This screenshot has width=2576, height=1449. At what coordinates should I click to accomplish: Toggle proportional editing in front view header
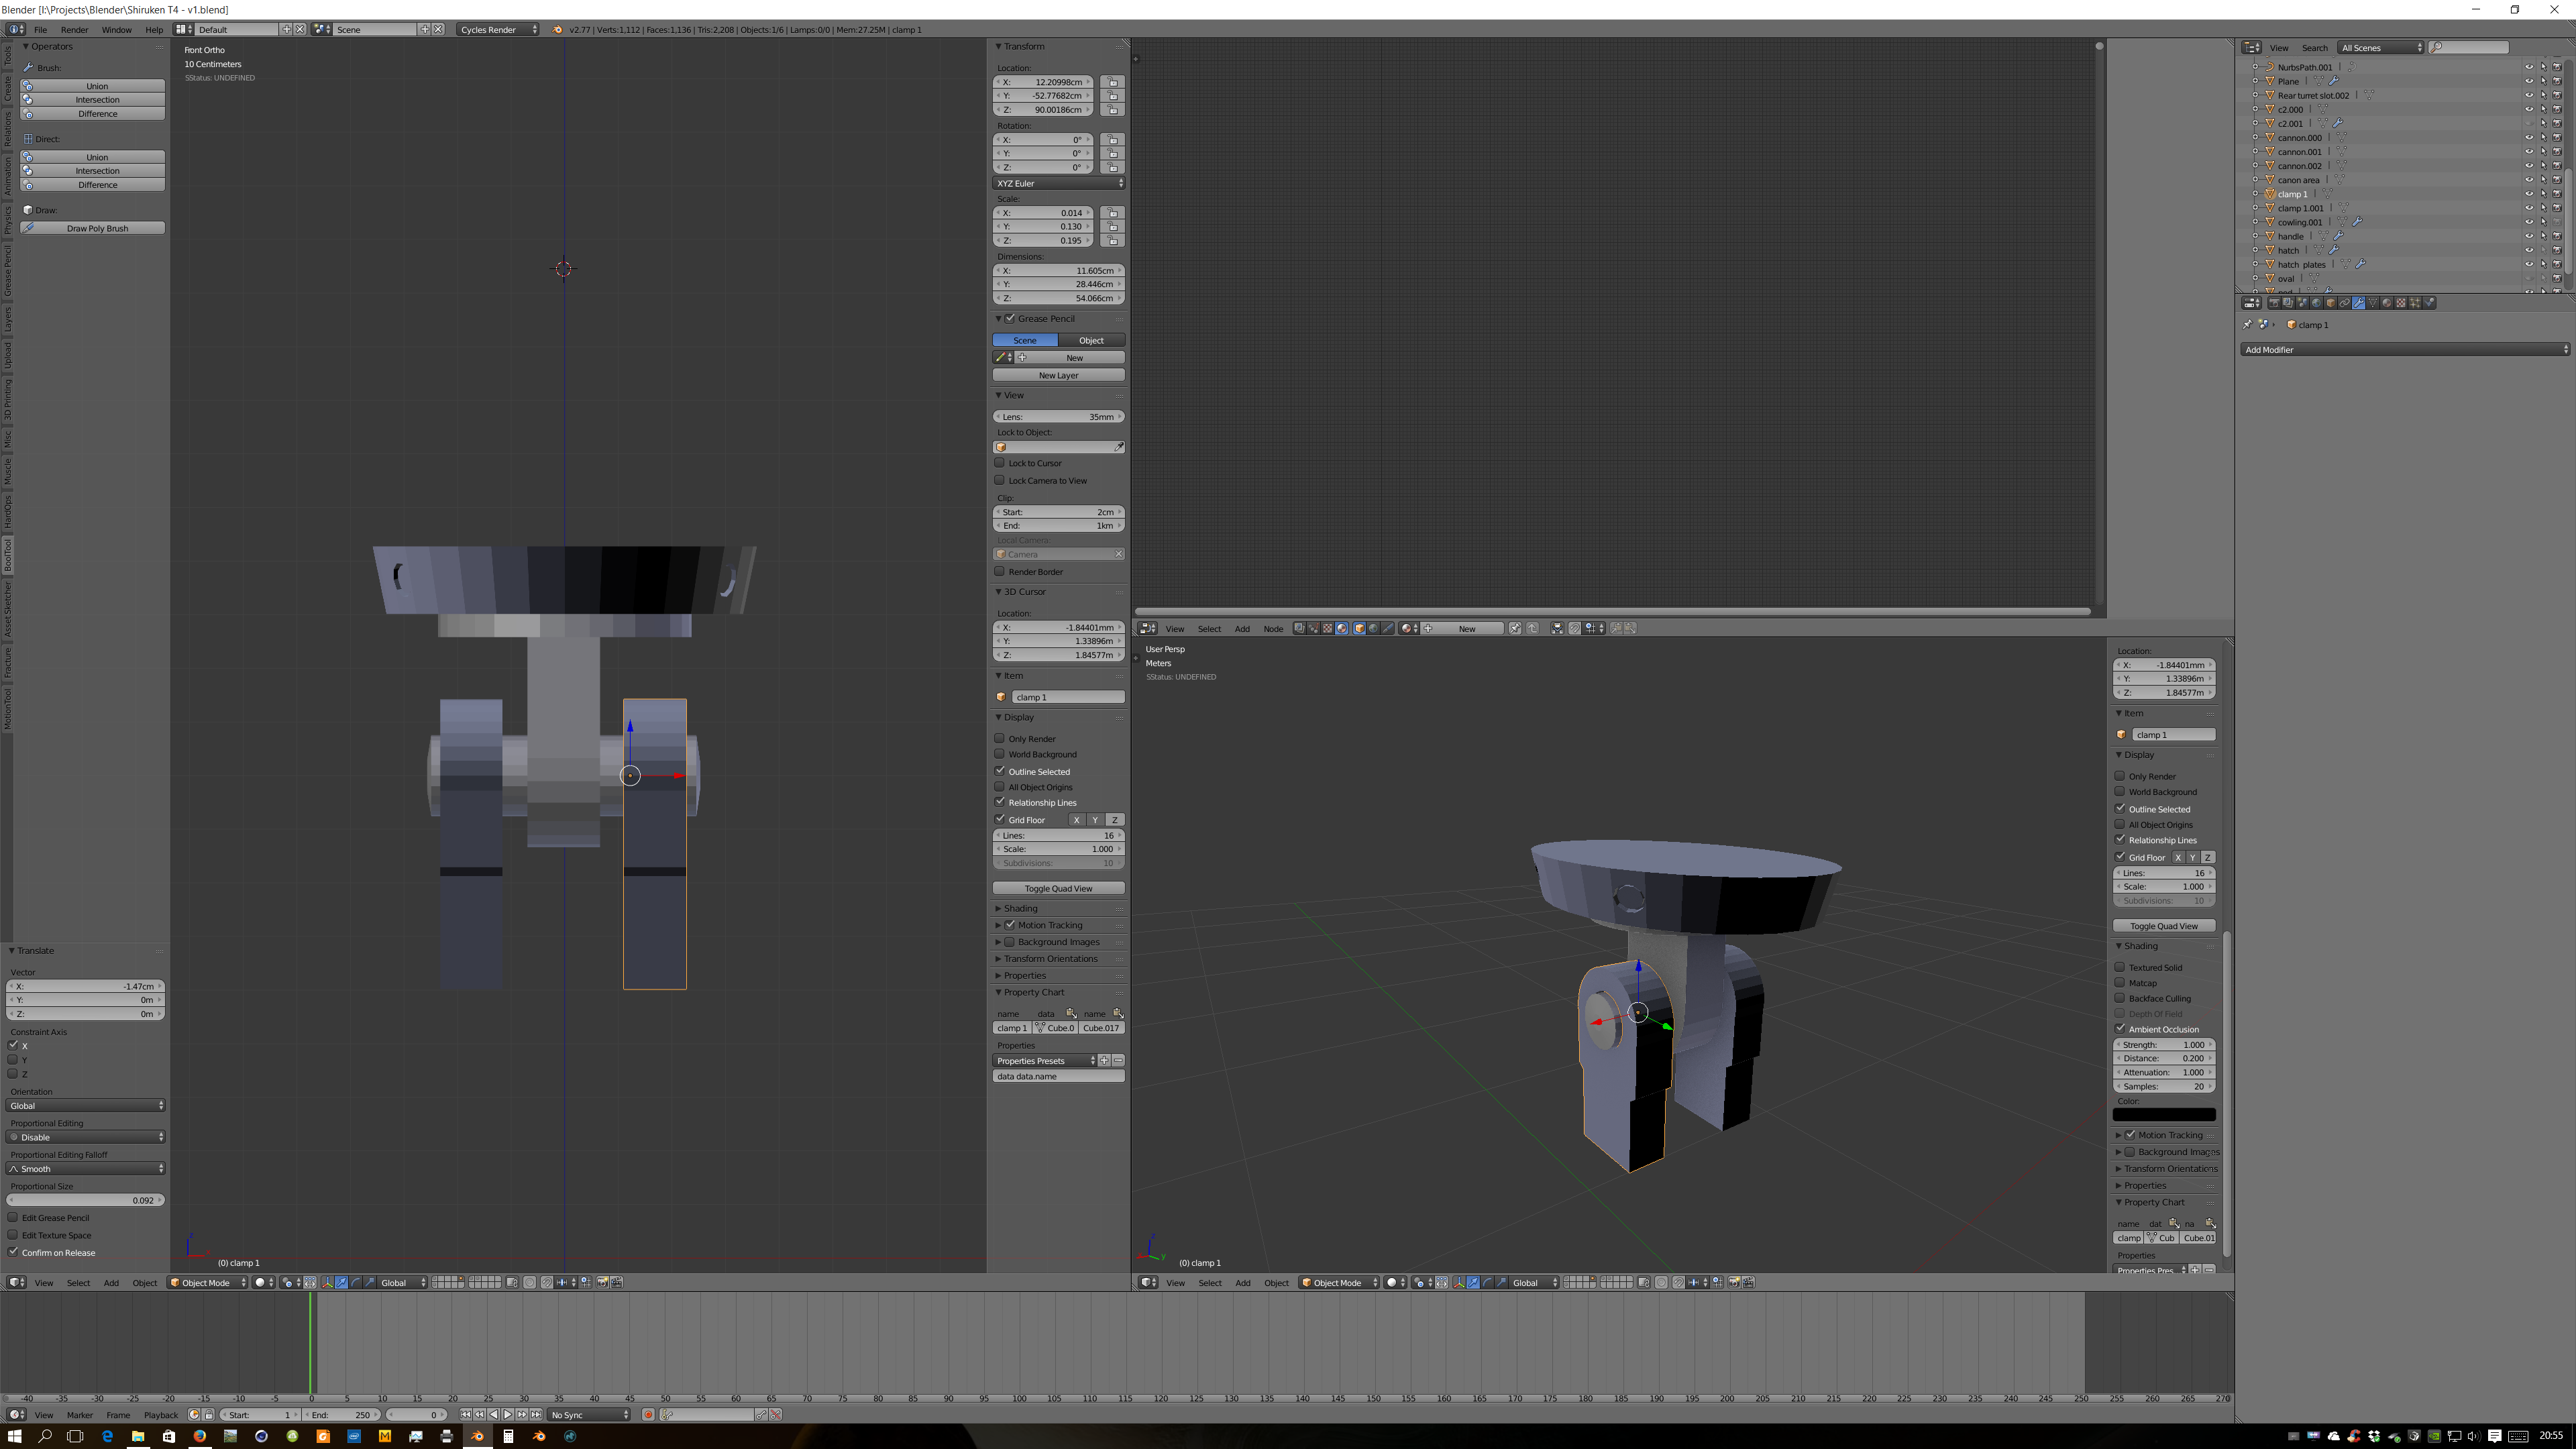pyautogui.click(x=530, y=1282)
